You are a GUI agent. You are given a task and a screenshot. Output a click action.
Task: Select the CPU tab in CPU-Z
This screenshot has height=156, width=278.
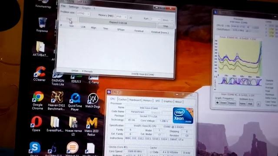(113, 99)
